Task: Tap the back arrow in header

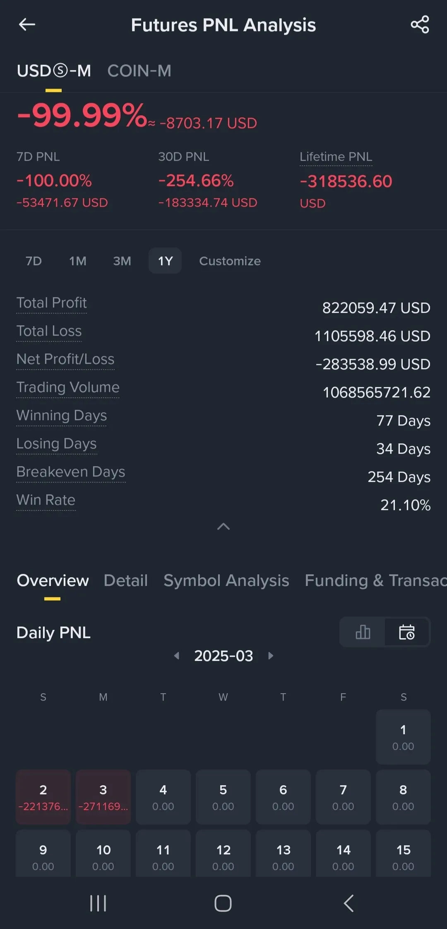Action: [27, 25]
